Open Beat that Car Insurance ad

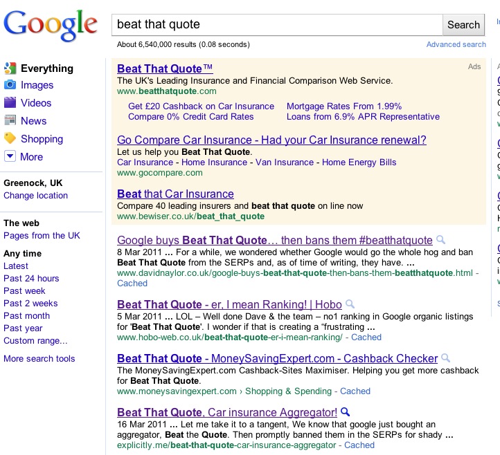tap(175, 194)
